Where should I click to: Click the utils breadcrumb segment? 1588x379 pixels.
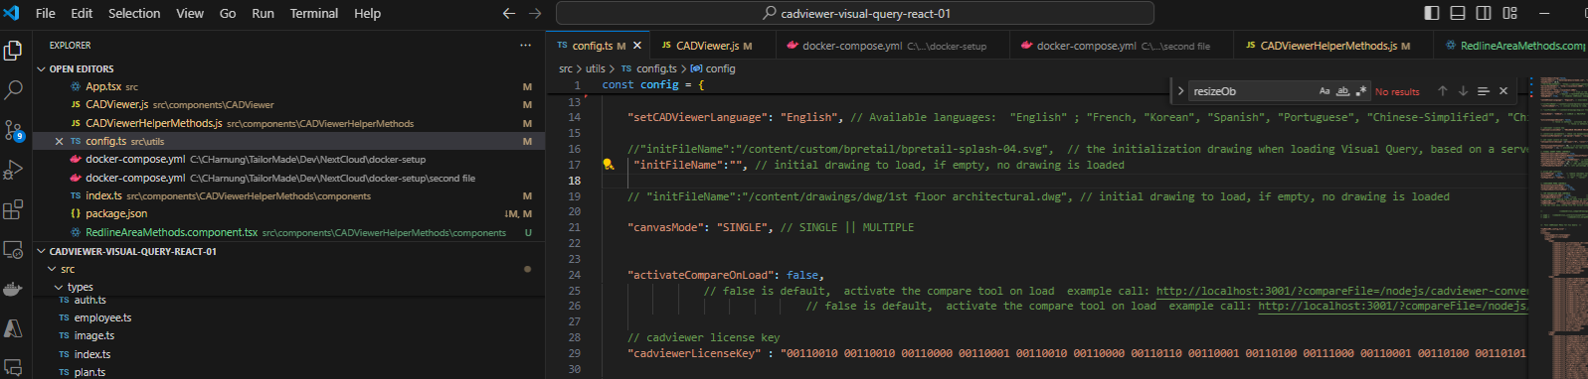[x=595, y=68]
